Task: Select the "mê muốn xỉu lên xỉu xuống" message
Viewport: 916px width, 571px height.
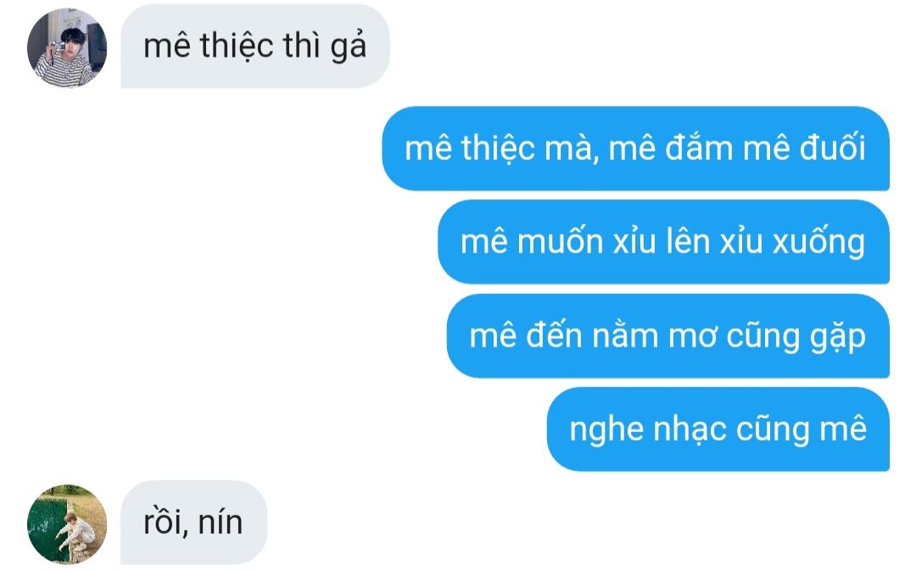Action: (663, 242)
